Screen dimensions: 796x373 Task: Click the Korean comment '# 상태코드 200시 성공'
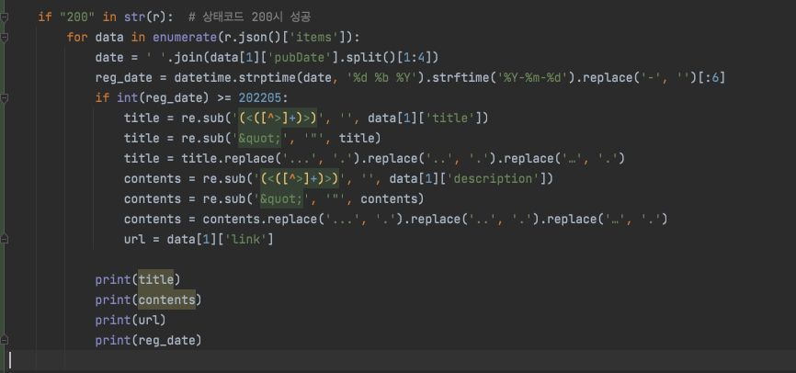click(249, 17)
